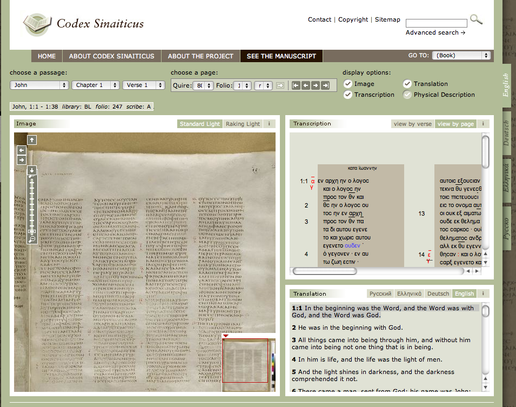This screenshot has height=407, width=516.
Task: Select the view by verse tab
Action: click(413, 124)
